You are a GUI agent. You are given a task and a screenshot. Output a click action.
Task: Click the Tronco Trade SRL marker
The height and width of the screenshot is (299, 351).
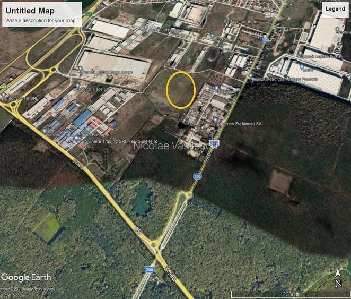click(77, 85)
